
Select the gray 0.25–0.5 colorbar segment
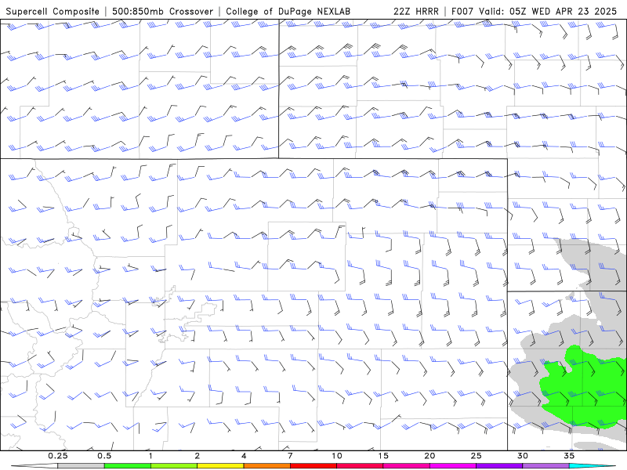(81, 466)
